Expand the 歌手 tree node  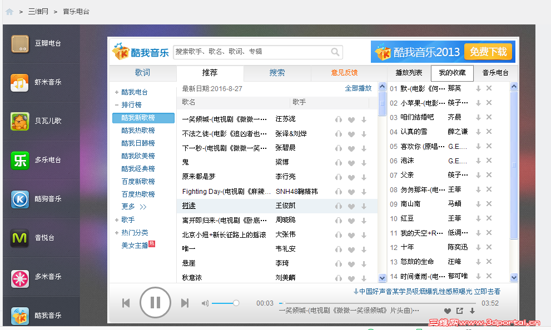click(116, 220)
